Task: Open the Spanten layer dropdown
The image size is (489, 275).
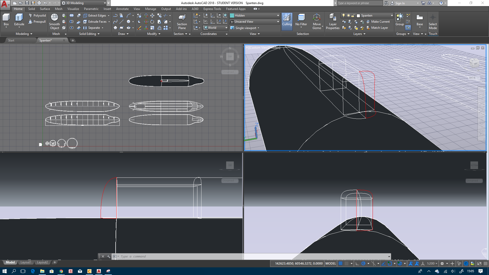Action: coord(392,16)
